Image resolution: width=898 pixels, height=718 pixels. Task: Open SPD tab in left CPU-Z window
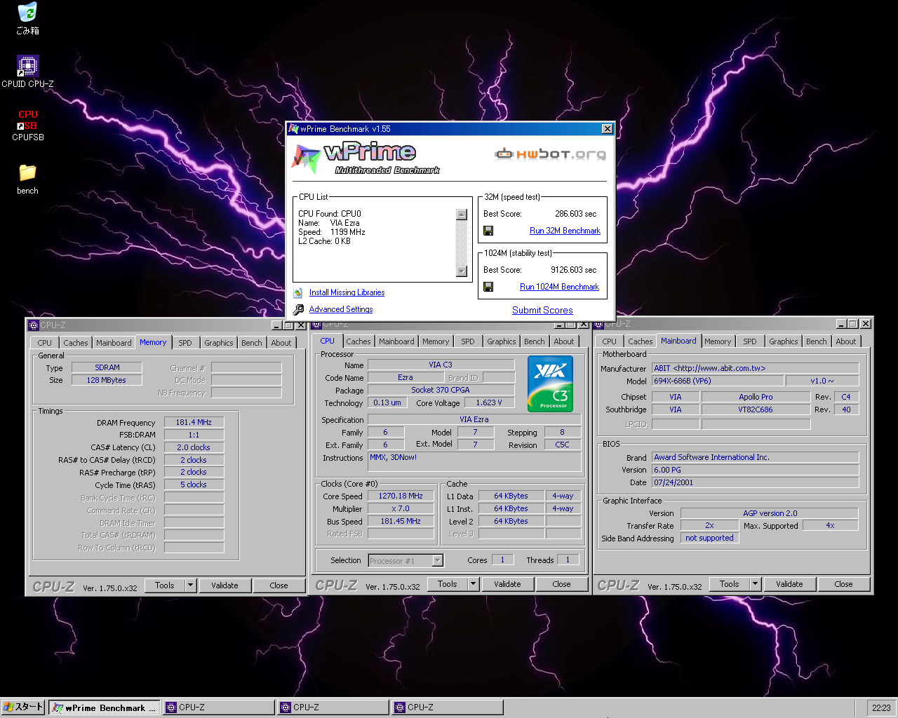(185, 343)
